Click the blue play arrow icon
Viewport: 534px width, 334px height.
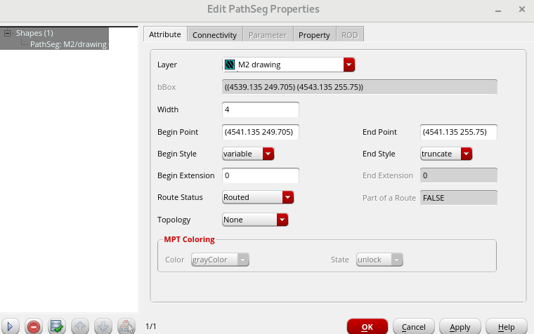pyautogui.click(x=11, y=326)
